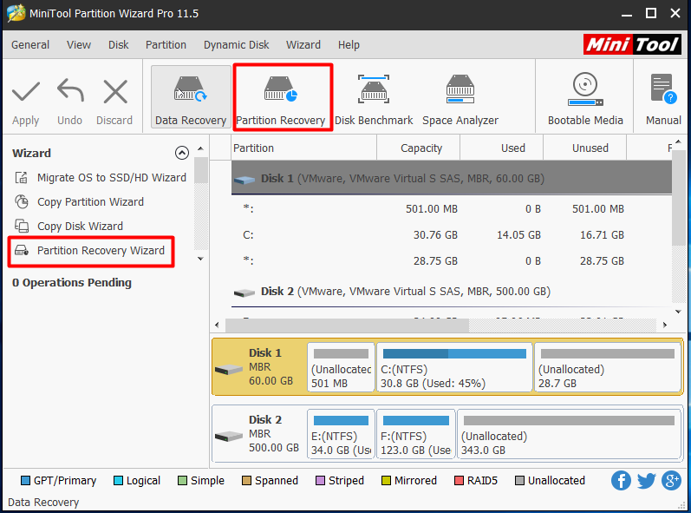The height and width of the screenshot is (513, 691).
Task: Select the Disk 2 icon in disk map
Action: [x=229, y=437]
